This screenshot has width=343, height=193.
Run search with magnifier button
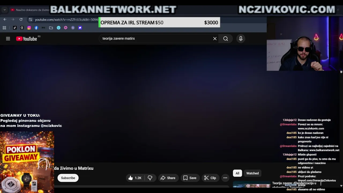tap(226, 39)
